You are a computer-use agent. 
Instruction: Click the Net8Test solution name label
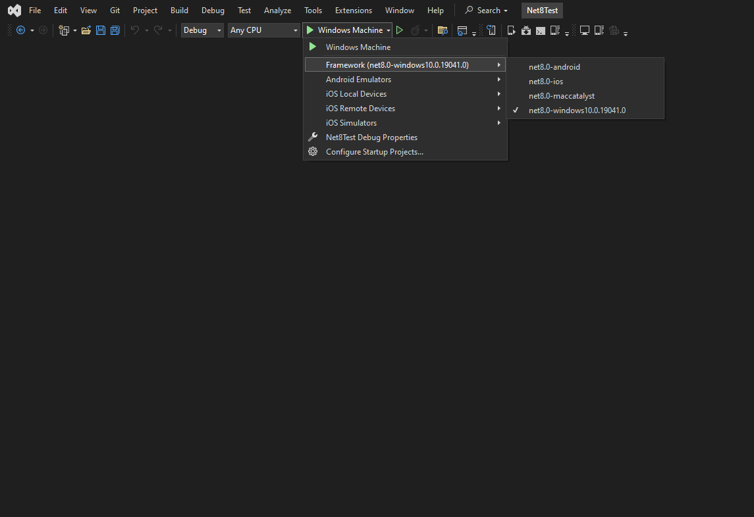(x=542, y=10)
